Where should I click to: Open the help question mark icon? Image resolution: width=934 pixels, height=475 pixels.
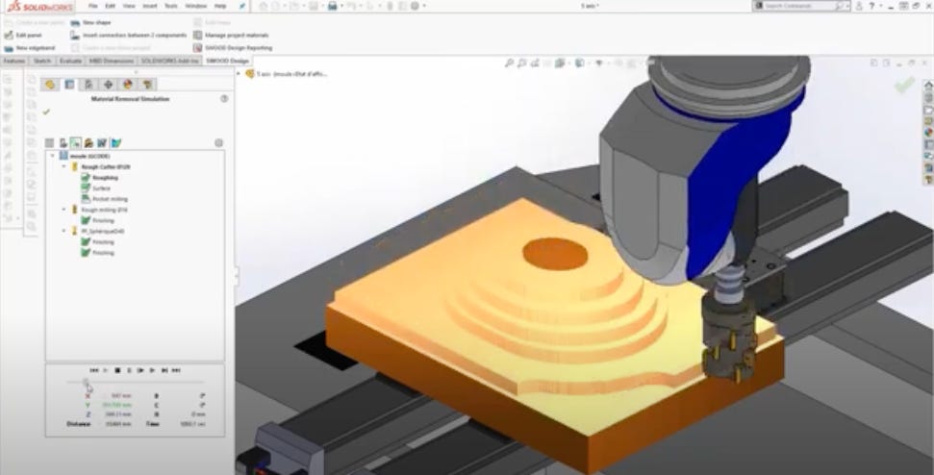tap(872, 6)
